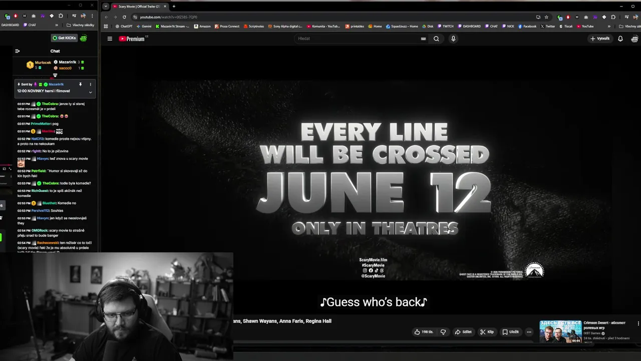Open the extensions puzzle icon in main window
The height and width of the screenshot is (361, 641).
click(612, 17)
